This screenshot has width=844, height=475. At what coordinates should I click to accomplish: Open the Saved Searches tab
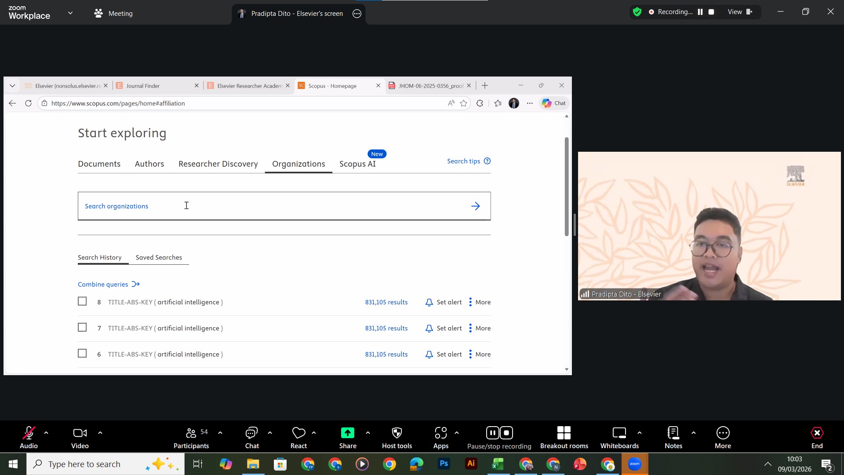click(159, 257)
